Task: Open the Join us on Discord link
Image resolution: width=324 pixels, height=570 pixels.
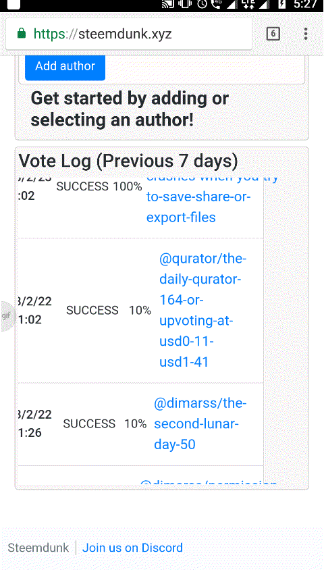Action: [x=132, y=548]
